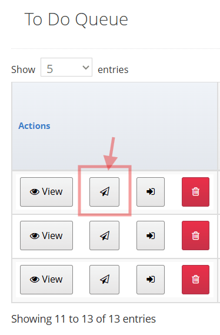Delete second row with red trash icon

(195, 236)
